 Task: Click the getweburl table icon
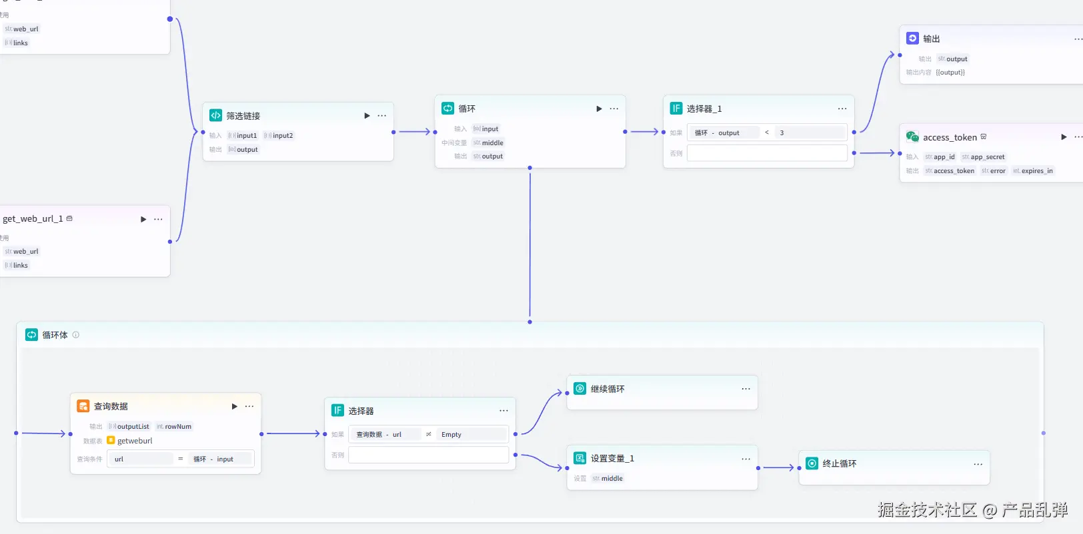pyautogui.click(x=111, y=440)
